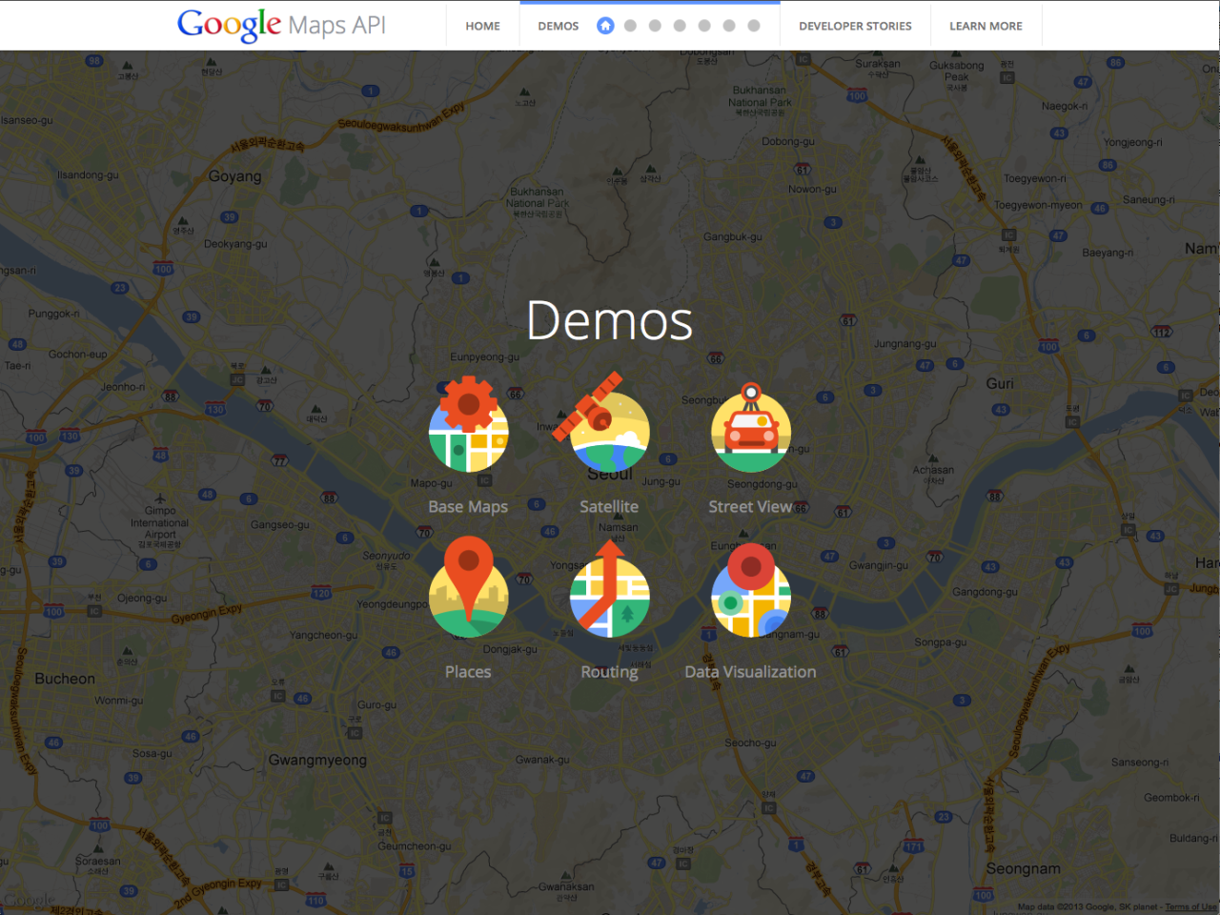The image size is (1220, 915).
Task: Open the Satellite demo icon
Action: point(602,421)
